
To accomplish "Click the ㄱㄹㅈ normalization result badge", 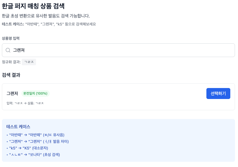I will (29, 62).
